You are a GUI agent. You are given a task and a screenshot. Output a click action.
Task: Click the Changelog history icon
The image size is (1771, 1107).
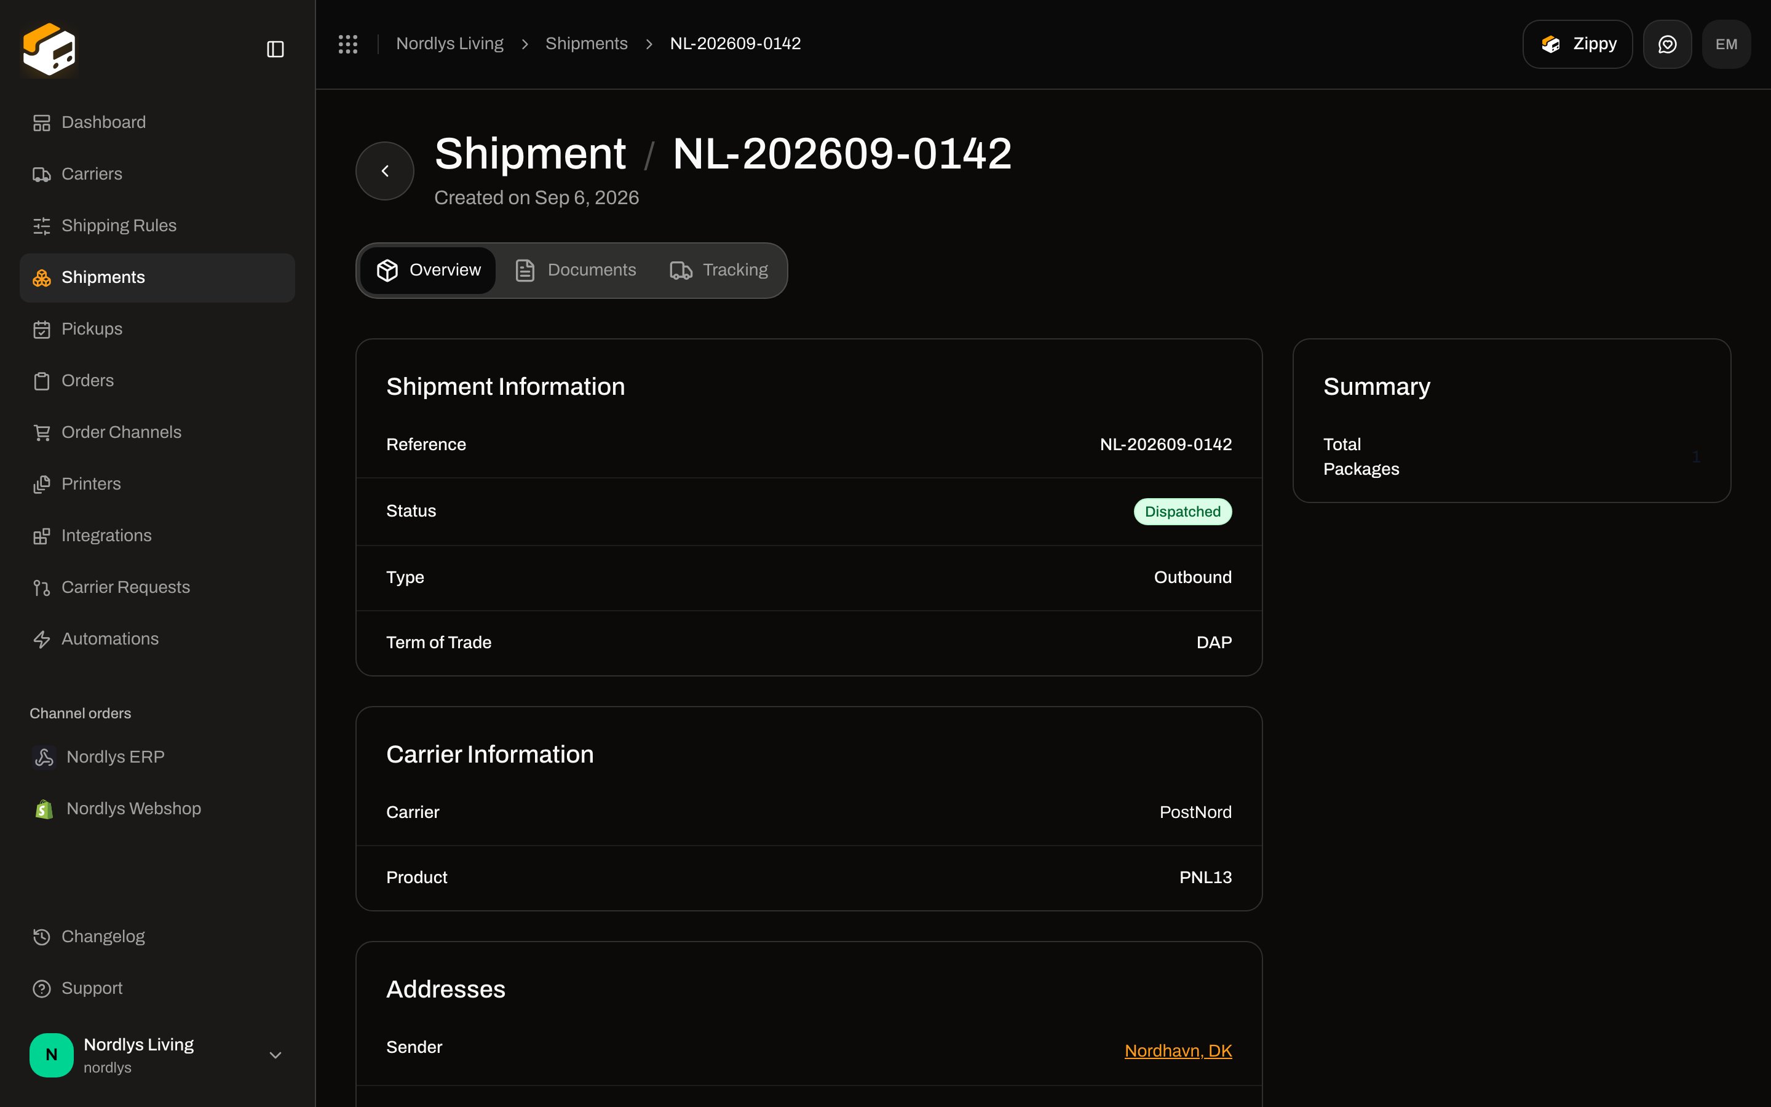[42, 937]
